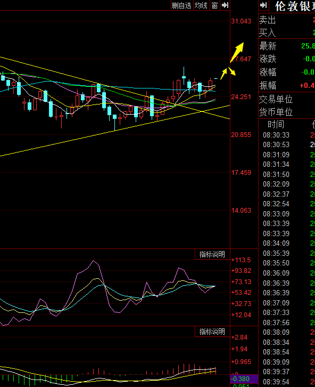Click the 时间 column header
This screenshot has width=315, height=387.
[276, 124]
